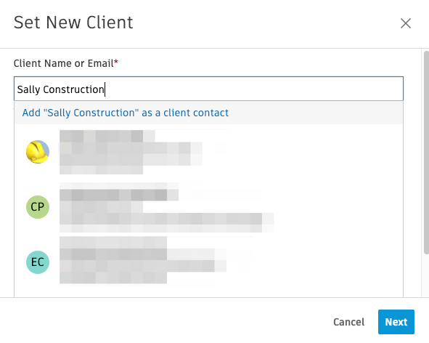The image size is (429, 343).
Task: Click empty area right of suggestion link
Action: (x=314, y=113)
